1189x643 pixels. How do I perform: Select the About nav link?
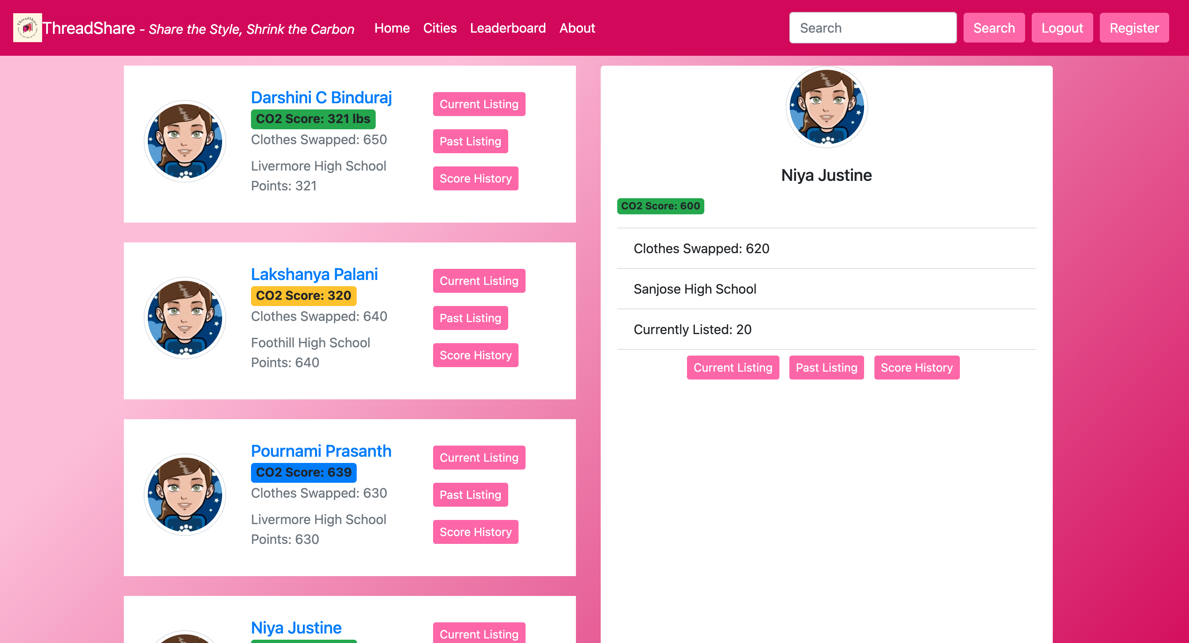(x=577, y=28)
